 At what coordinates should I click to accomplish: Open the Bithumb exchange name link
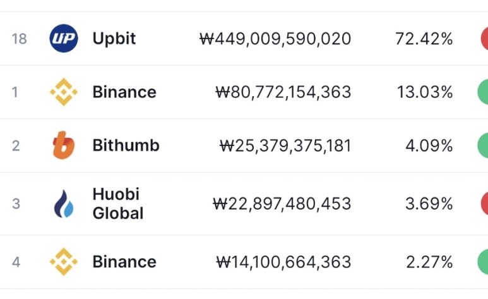pos(126,145)
